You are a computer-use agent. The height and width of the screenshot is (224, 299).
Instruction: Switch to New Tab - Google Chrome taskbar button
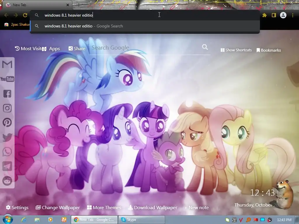94,220
